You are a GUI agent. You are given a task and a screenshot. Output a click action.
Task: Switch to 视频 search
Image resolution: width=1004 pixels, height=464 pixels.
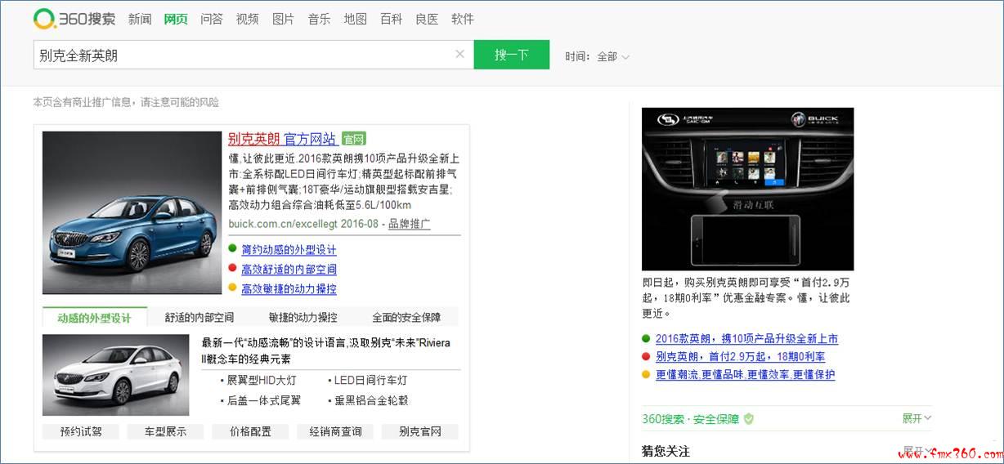click(248, 19)
